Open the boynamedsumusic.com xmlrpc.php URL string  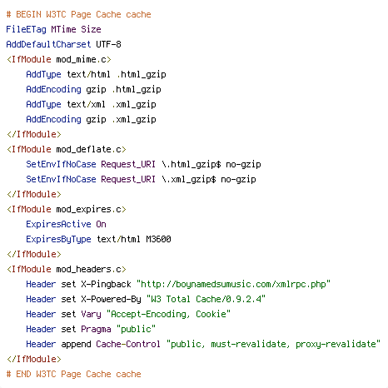click(233, 284)
